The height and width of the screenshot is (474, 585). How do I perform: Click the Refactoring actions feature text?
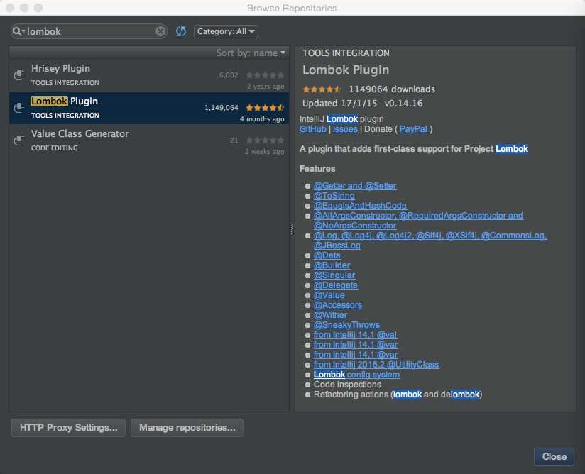click(398, 395)
